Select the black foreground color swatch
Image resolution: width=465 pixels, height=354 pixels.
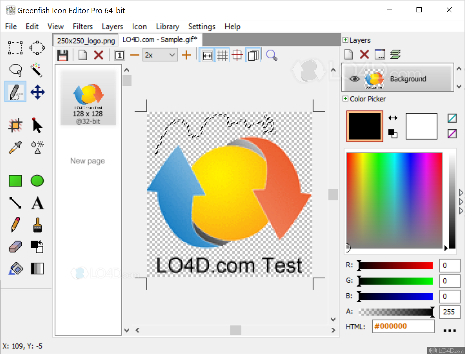[365, 126]
